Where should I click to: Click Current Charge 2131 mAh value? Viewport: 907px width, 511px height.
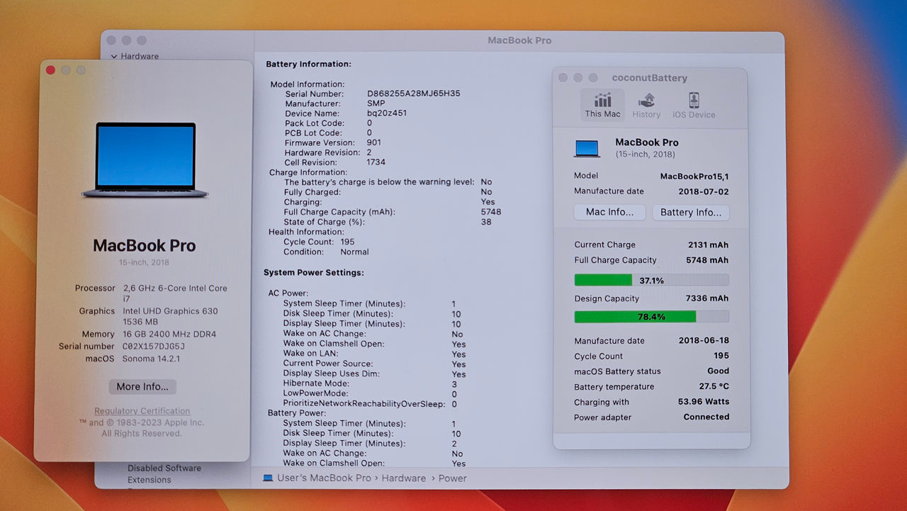click(x=708, y=245)
